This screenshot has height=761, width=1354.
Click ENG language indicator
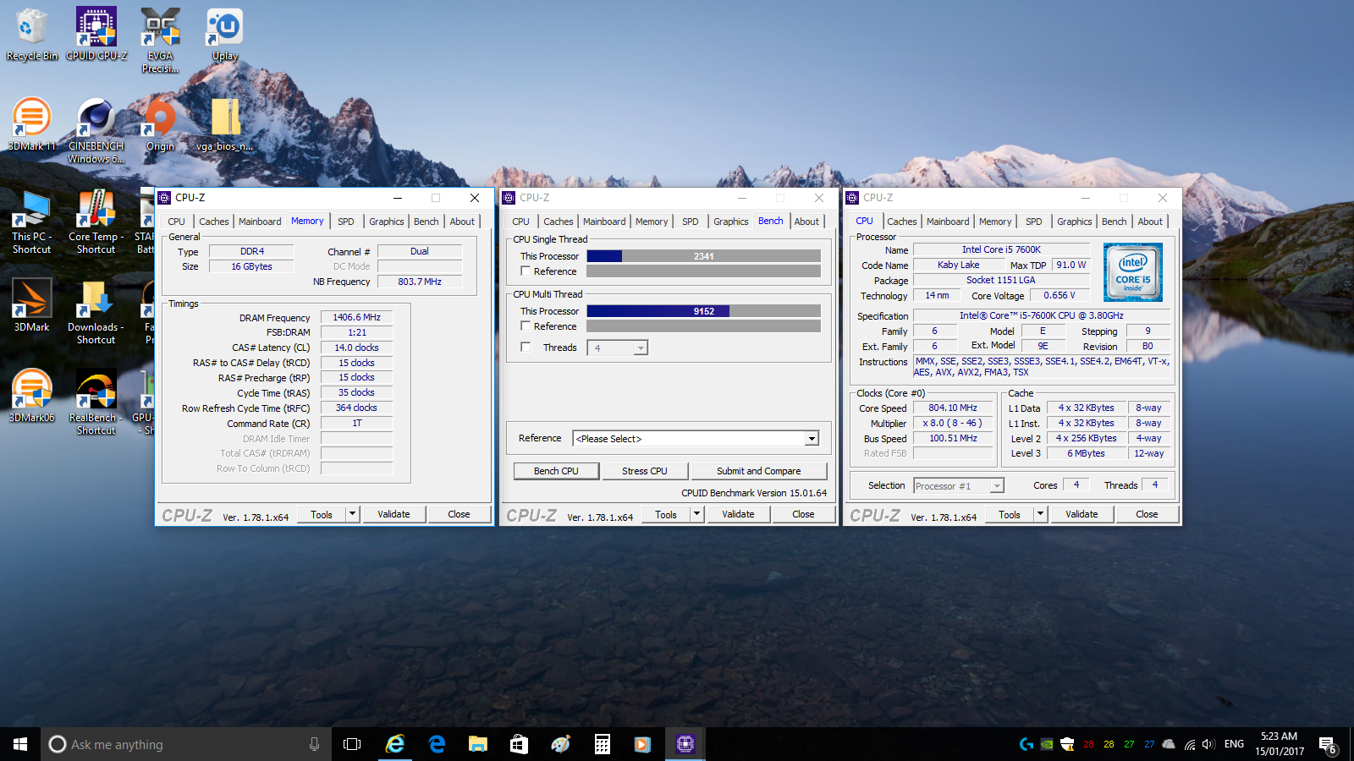coord(1234,744)
